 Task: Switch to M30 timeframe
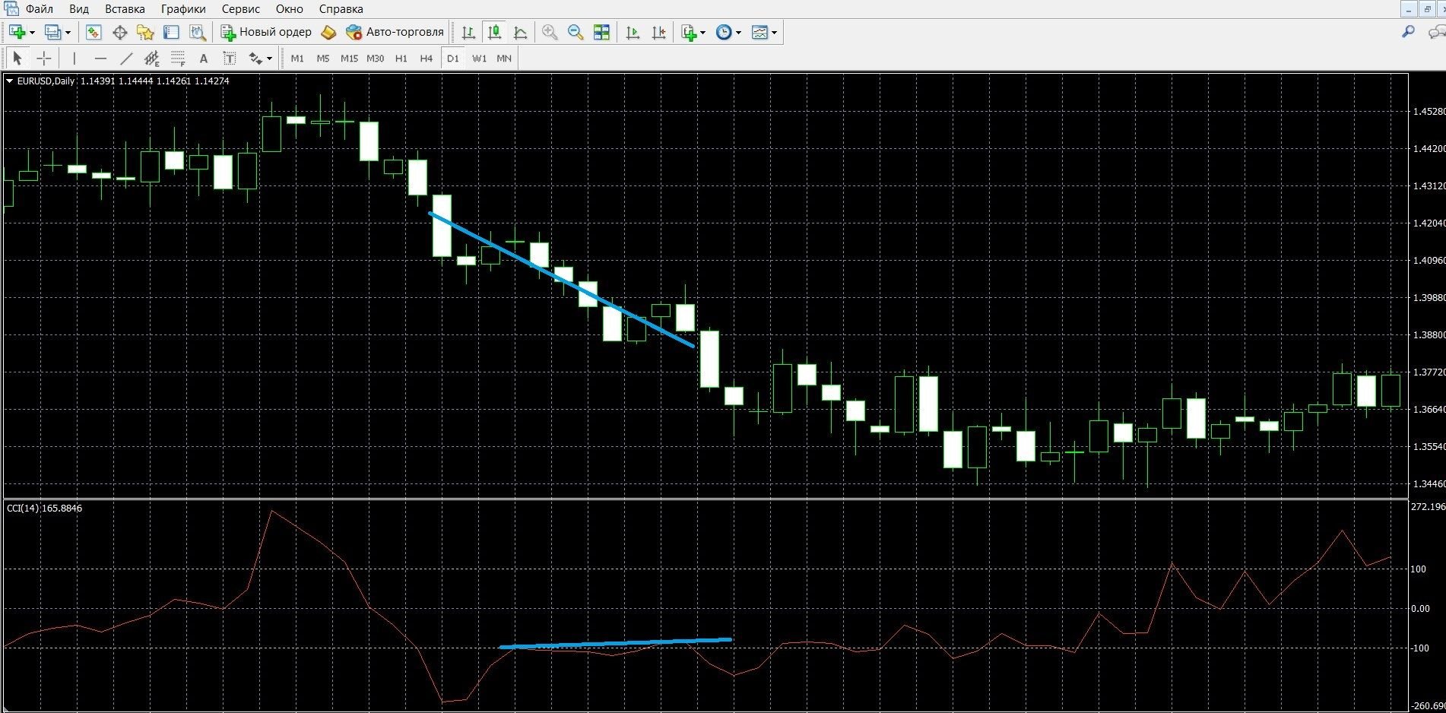coord(375,58)
